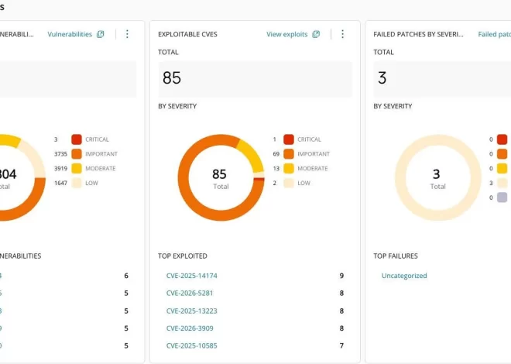
Task: Open the Vulnerabilities external link icon
Action: 101,34
